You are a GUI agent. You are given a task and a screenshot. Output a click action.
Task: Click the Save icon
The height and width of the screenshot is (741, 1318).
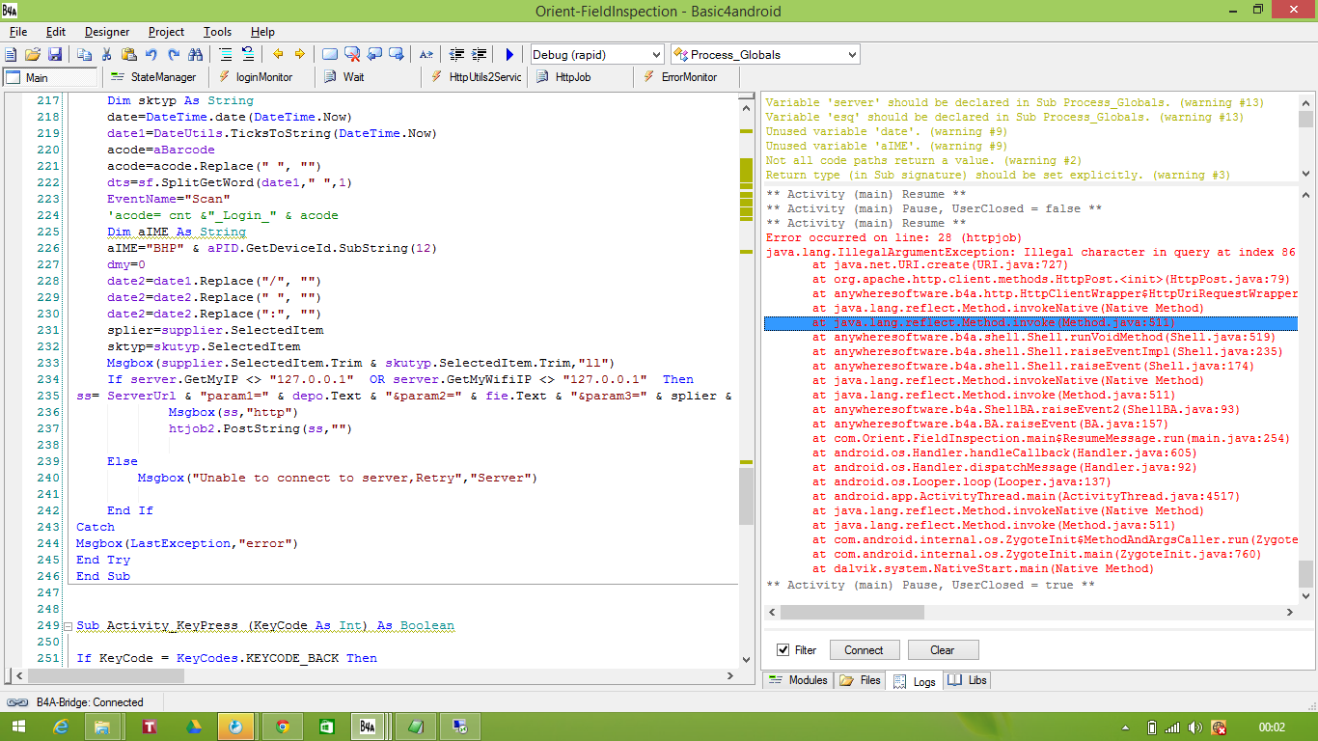tap(56, 54)
